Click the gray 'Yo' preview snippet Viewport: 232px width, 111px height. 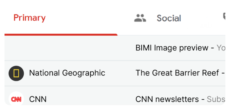point(221,48)
